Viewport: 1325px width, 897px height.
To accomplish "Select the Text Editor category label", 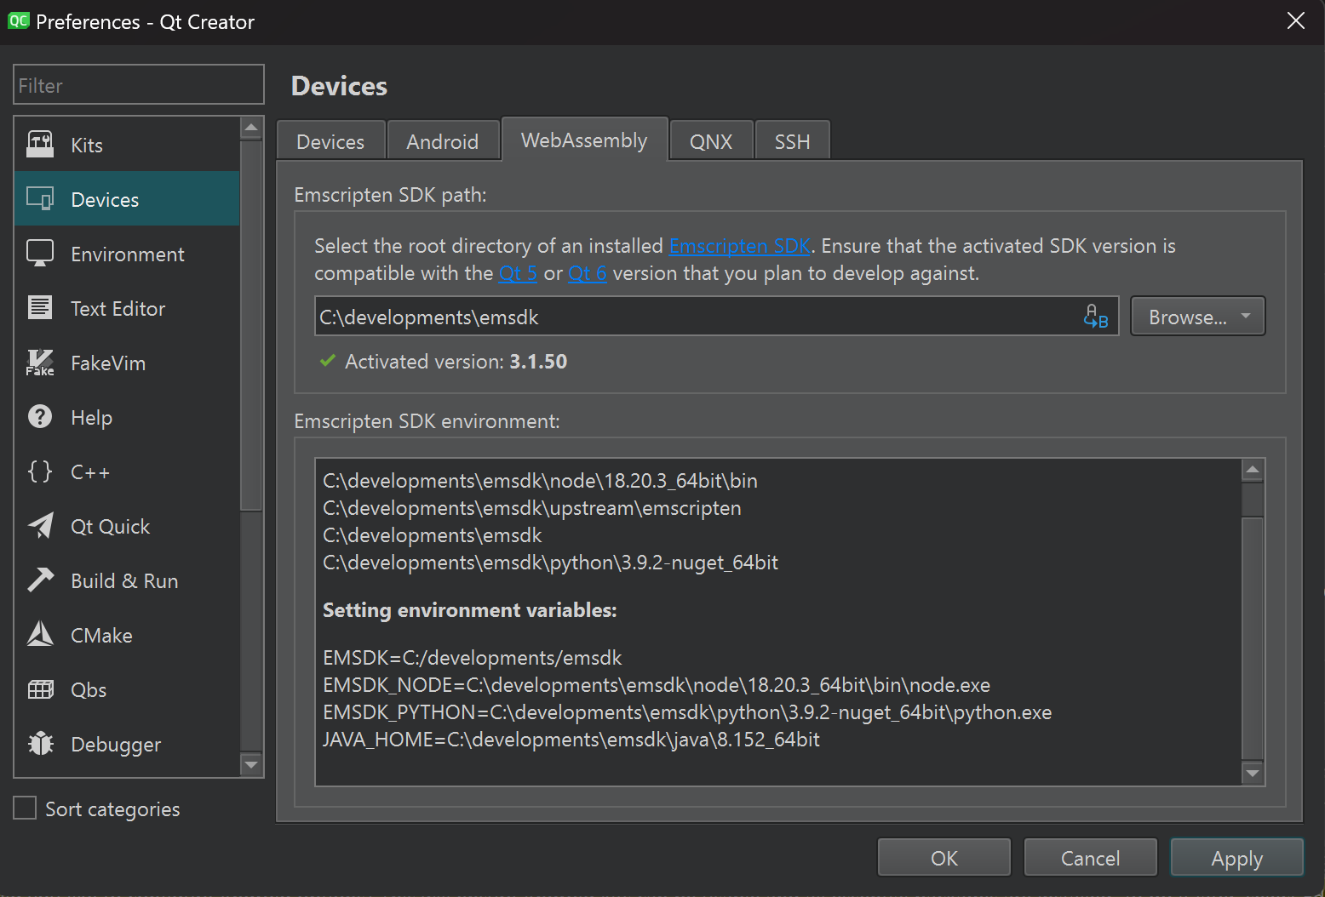I will click(x=118, y=309).
